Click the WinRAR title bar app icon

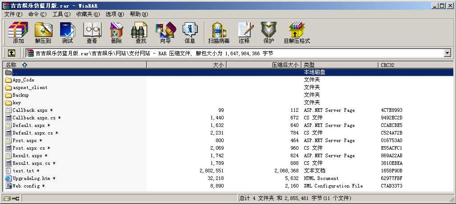click(5, 5)
